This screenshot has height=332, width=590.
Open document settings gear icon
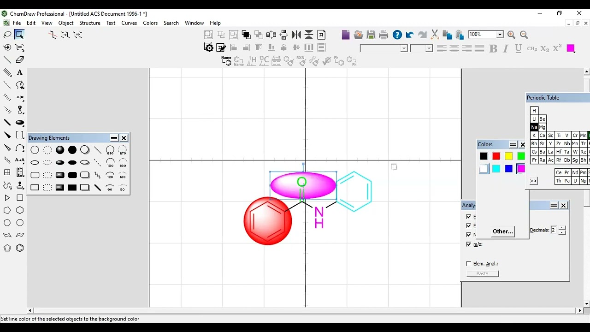[209, 47]
